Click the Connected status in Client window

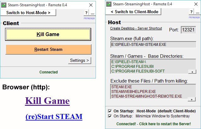click(x=49, y=72)
